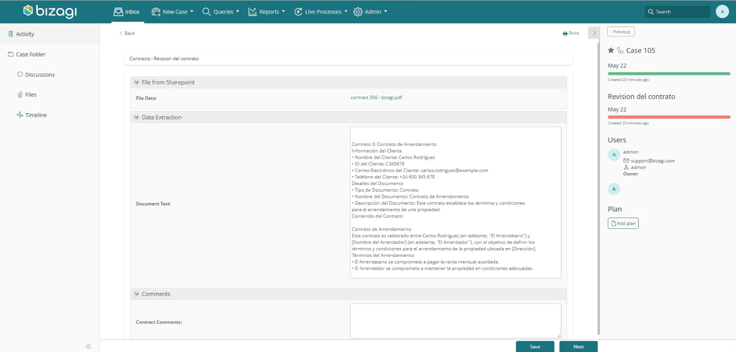
Task: Collapse the Comments section
Action: coord(137,294)
